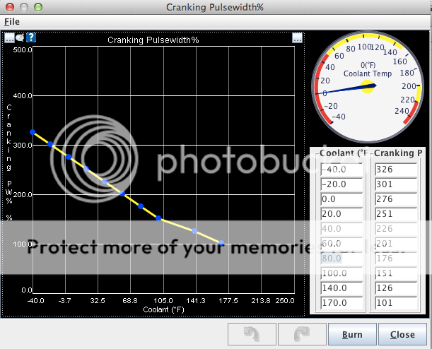Select the cranking PW field 301

coord(396,184)
